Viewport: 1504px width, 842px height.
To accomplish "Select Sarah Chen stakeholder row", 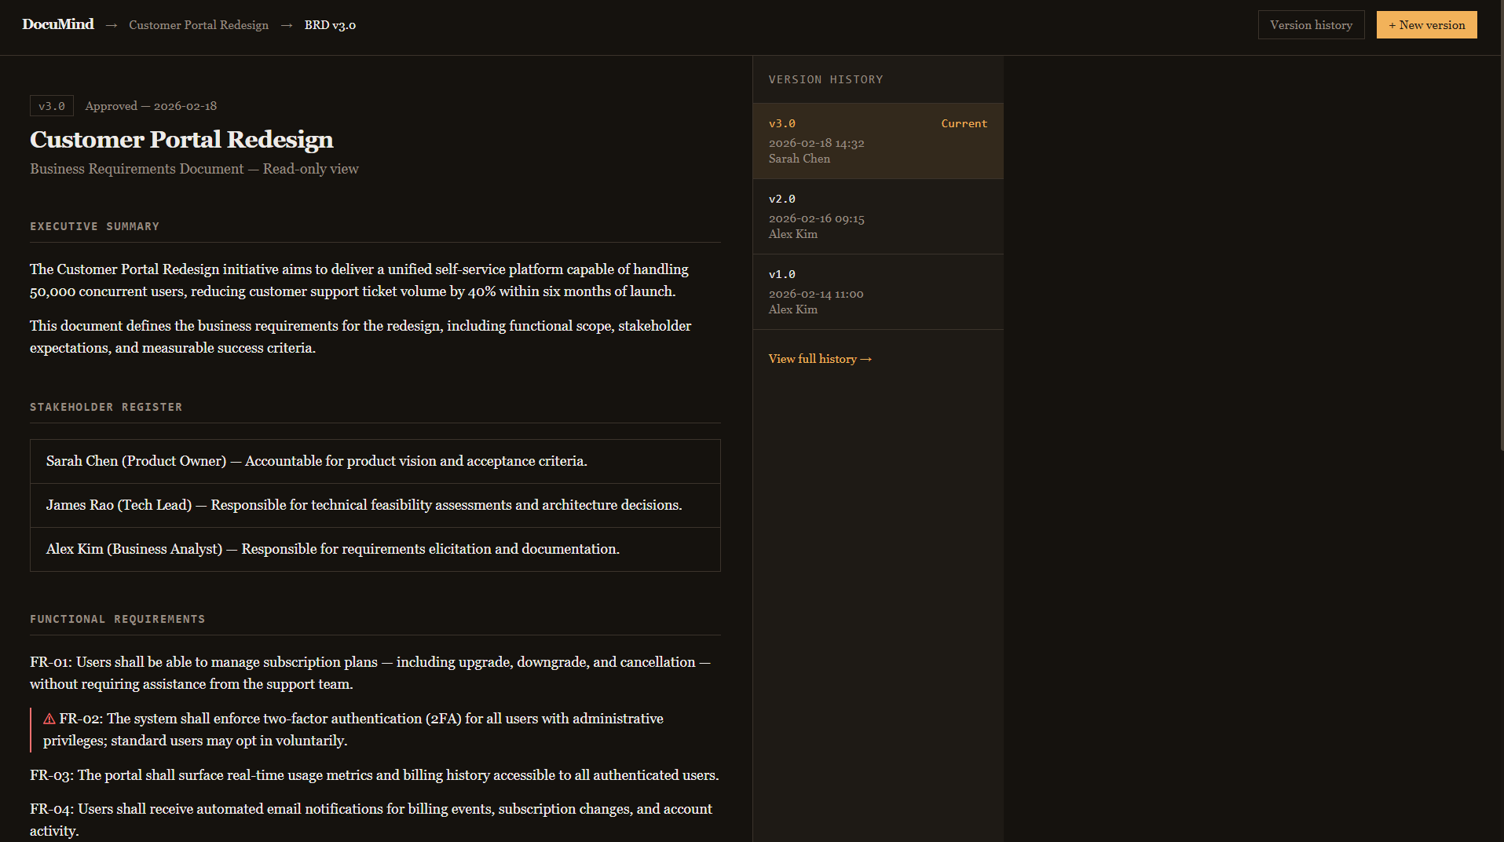I will (375, 462).
